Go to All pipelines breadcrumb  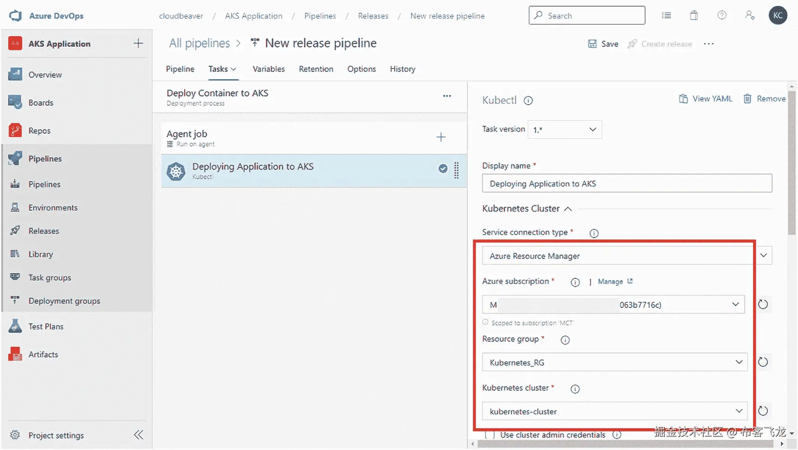(199, 43)
